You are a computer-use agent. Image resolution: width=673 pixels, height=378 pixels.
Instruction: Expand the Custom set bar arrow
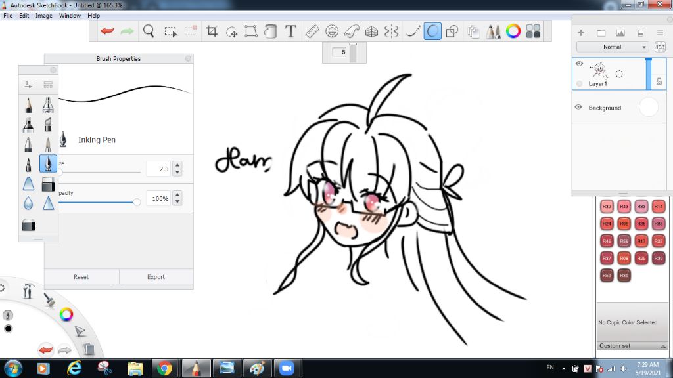[x=663, y=346]
